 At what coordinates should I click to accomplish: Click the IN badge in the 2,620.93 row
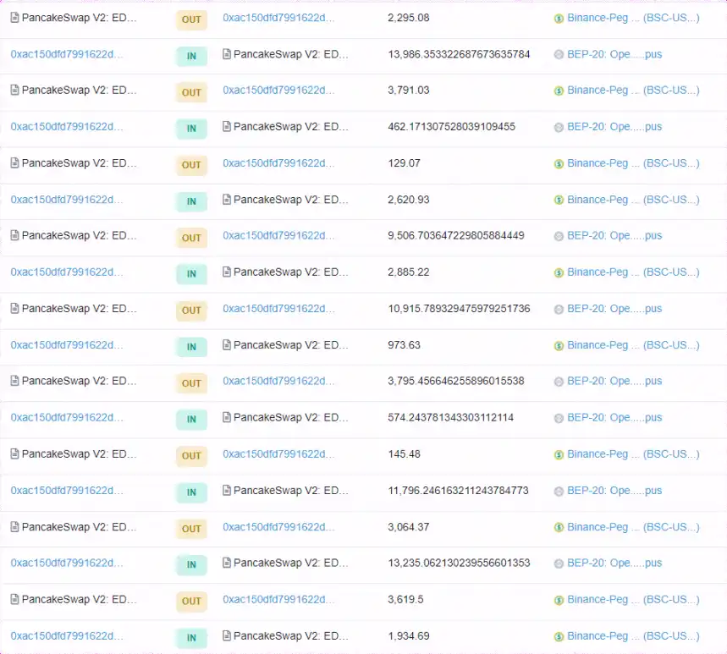click(191, 201)
